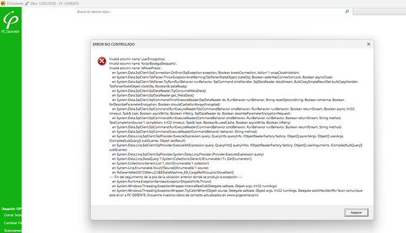Click the Aceptar button
Viewport: 406px width, 233px height.
[357, 212]
